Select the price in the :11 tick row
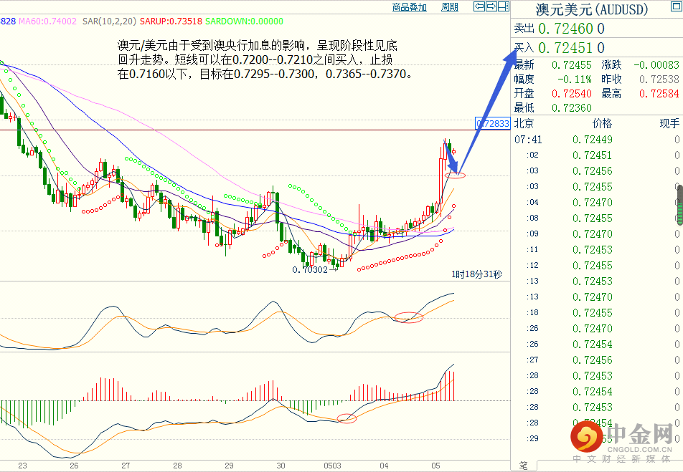Screen dimensions: 683x472 click(593, 250)
